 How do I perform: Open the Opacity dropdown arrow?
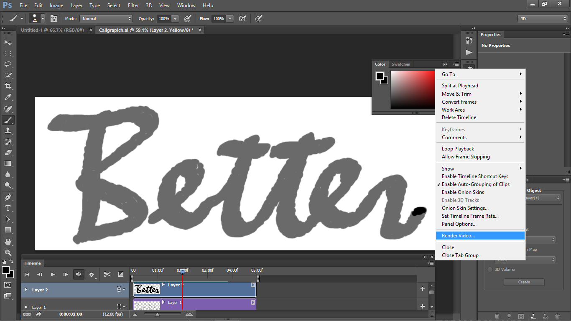(x=174, y=18)
